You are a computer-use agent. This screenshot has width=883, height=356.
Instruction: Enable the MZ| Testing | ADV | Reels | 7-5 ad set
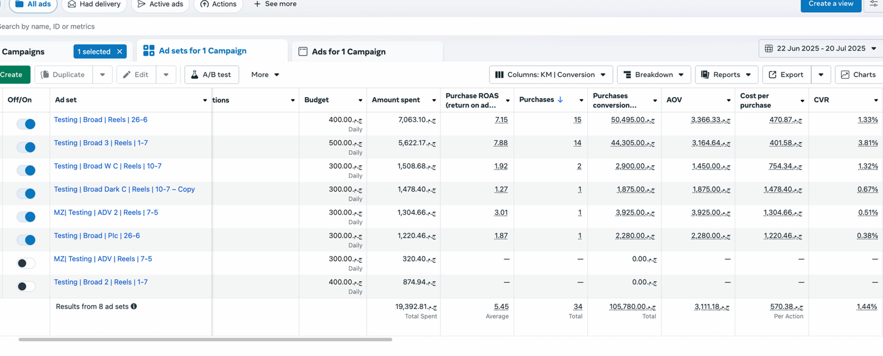(26, 263)
